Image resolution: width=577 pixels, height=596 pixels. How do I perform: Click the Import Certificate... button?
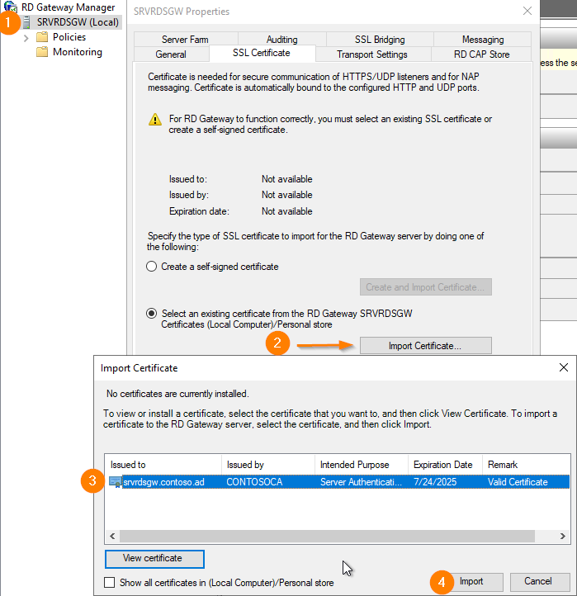tap(426, 346)
